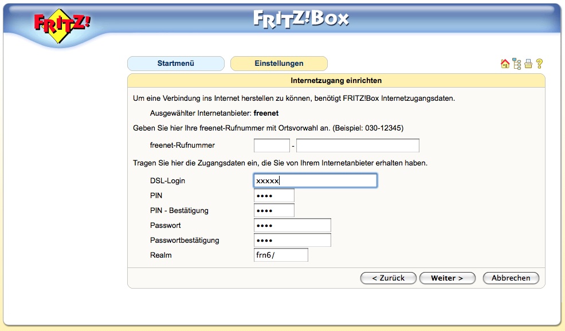Screen dimensions: 565x331
Task: Focus the freenet-Rufnummer number field
Action: pos(358,145)
